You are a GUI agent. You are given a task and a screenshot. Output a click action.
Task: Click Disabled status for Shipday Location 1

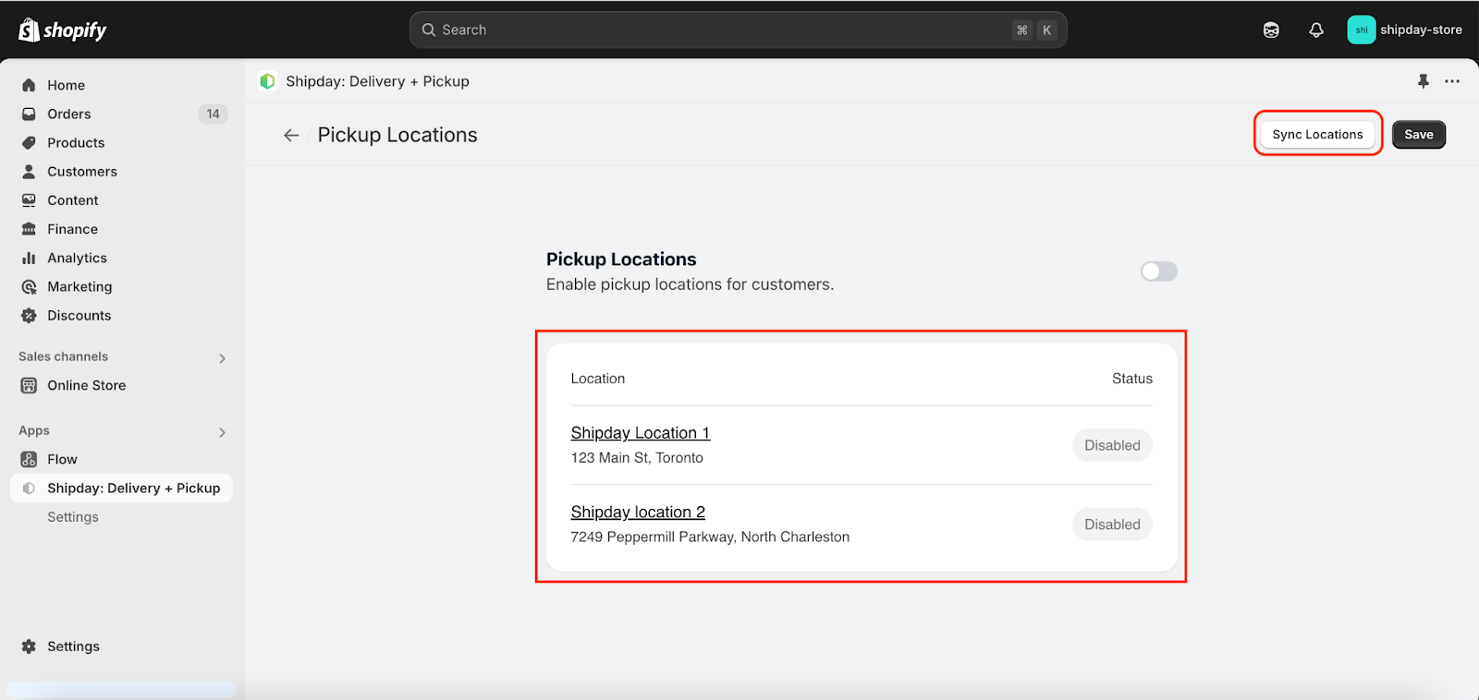(1112, 445)
